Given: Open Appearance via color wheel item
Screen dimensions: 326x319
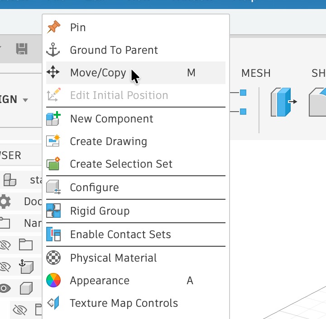Looking at the screenshot, I should (100, 281).
